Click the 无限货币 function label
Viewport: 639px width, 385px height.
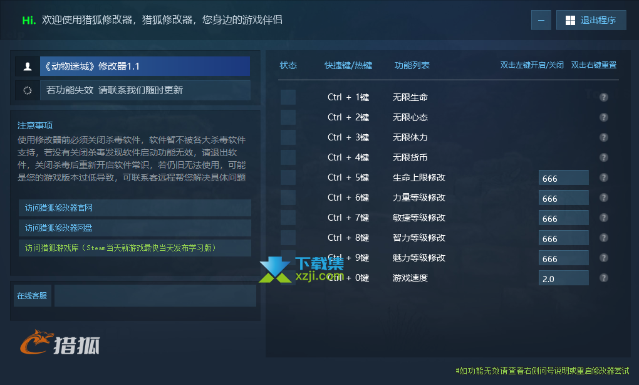410,157
